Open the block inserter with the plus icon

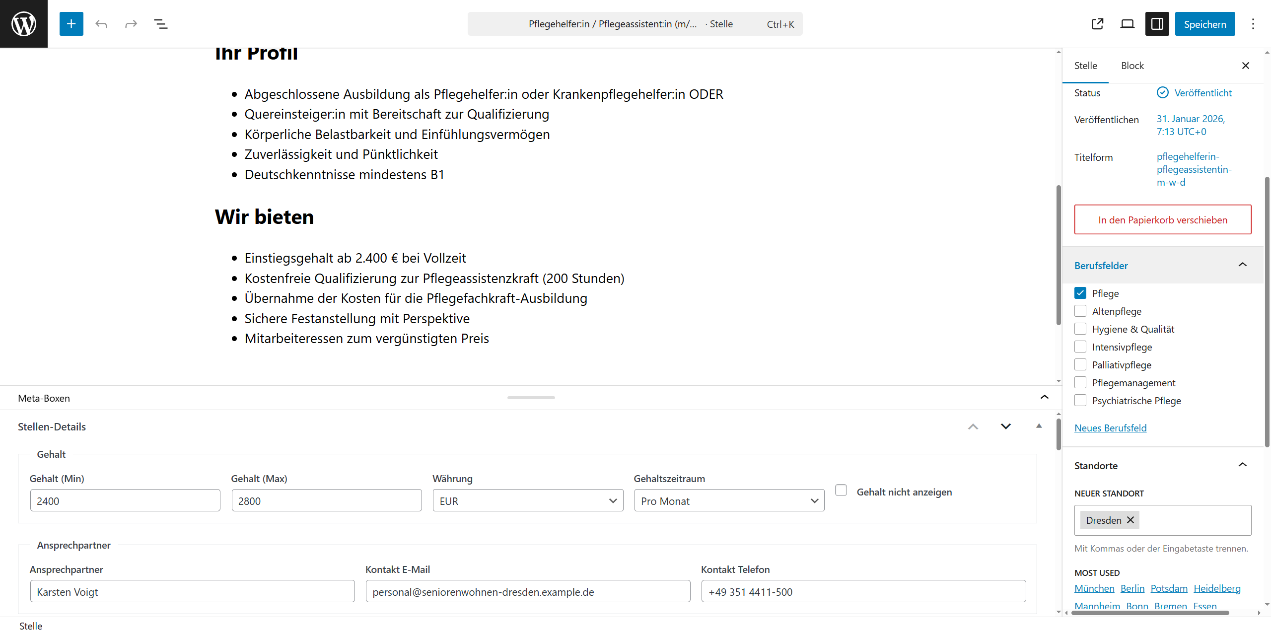coord(71,23)
